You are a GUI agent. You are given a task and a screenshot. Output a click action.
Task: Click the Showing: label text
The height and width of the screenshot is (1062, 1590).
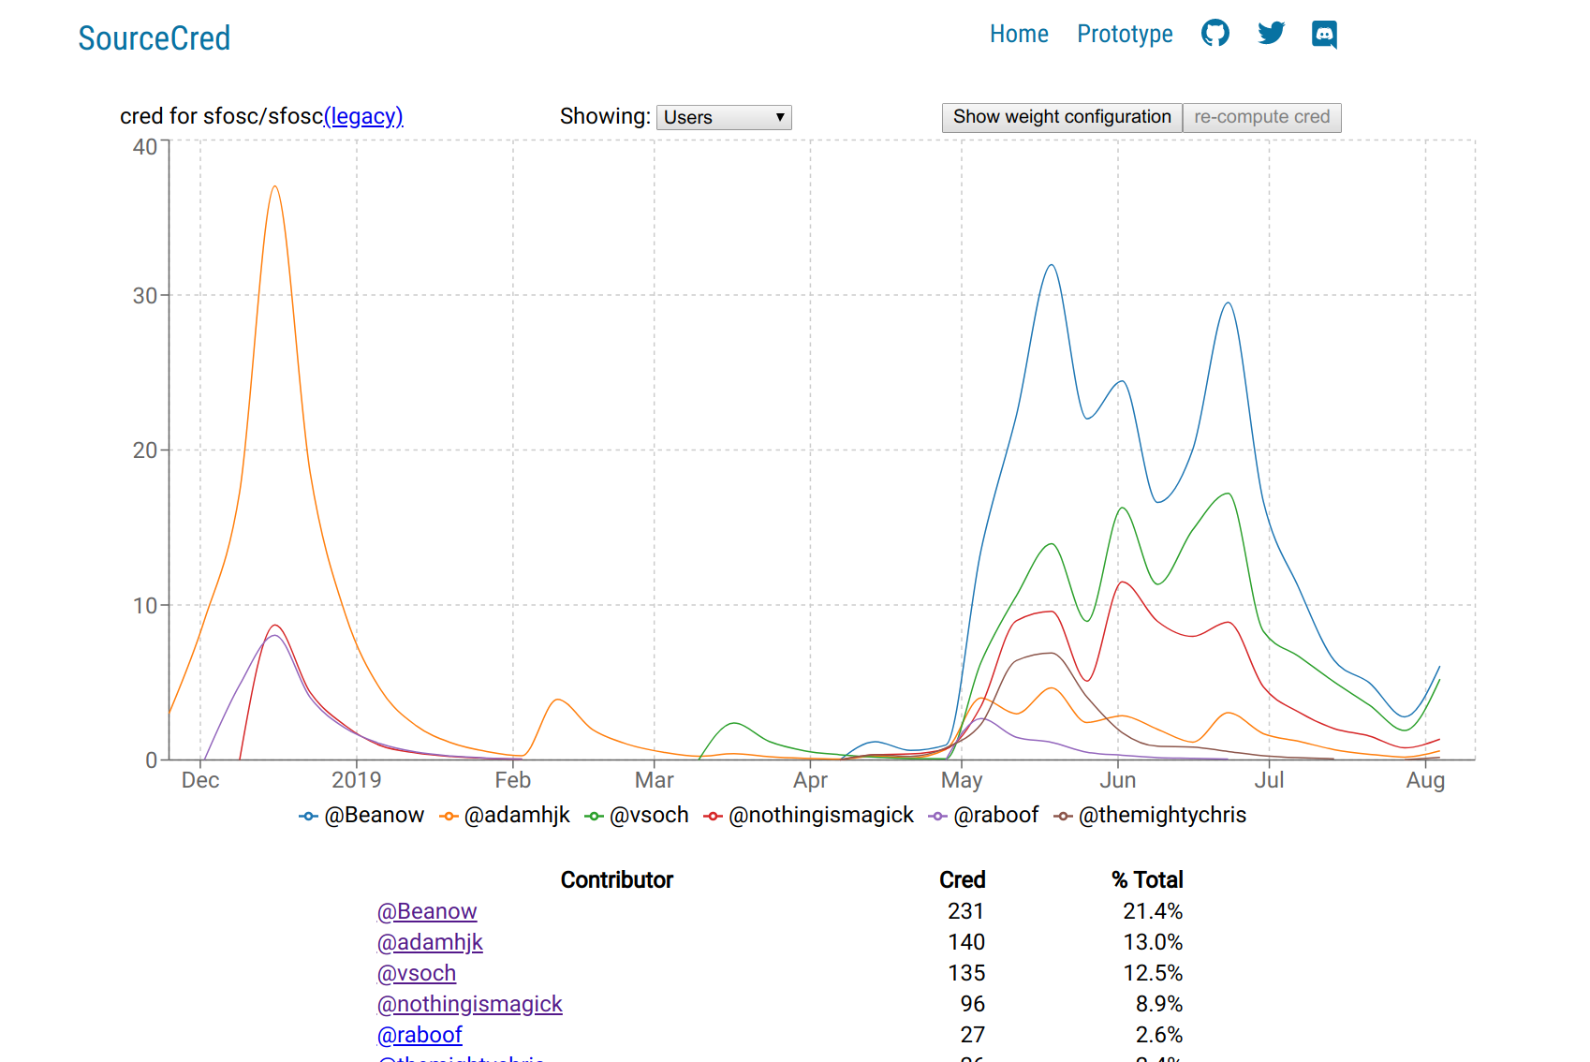tap(605, 116)
